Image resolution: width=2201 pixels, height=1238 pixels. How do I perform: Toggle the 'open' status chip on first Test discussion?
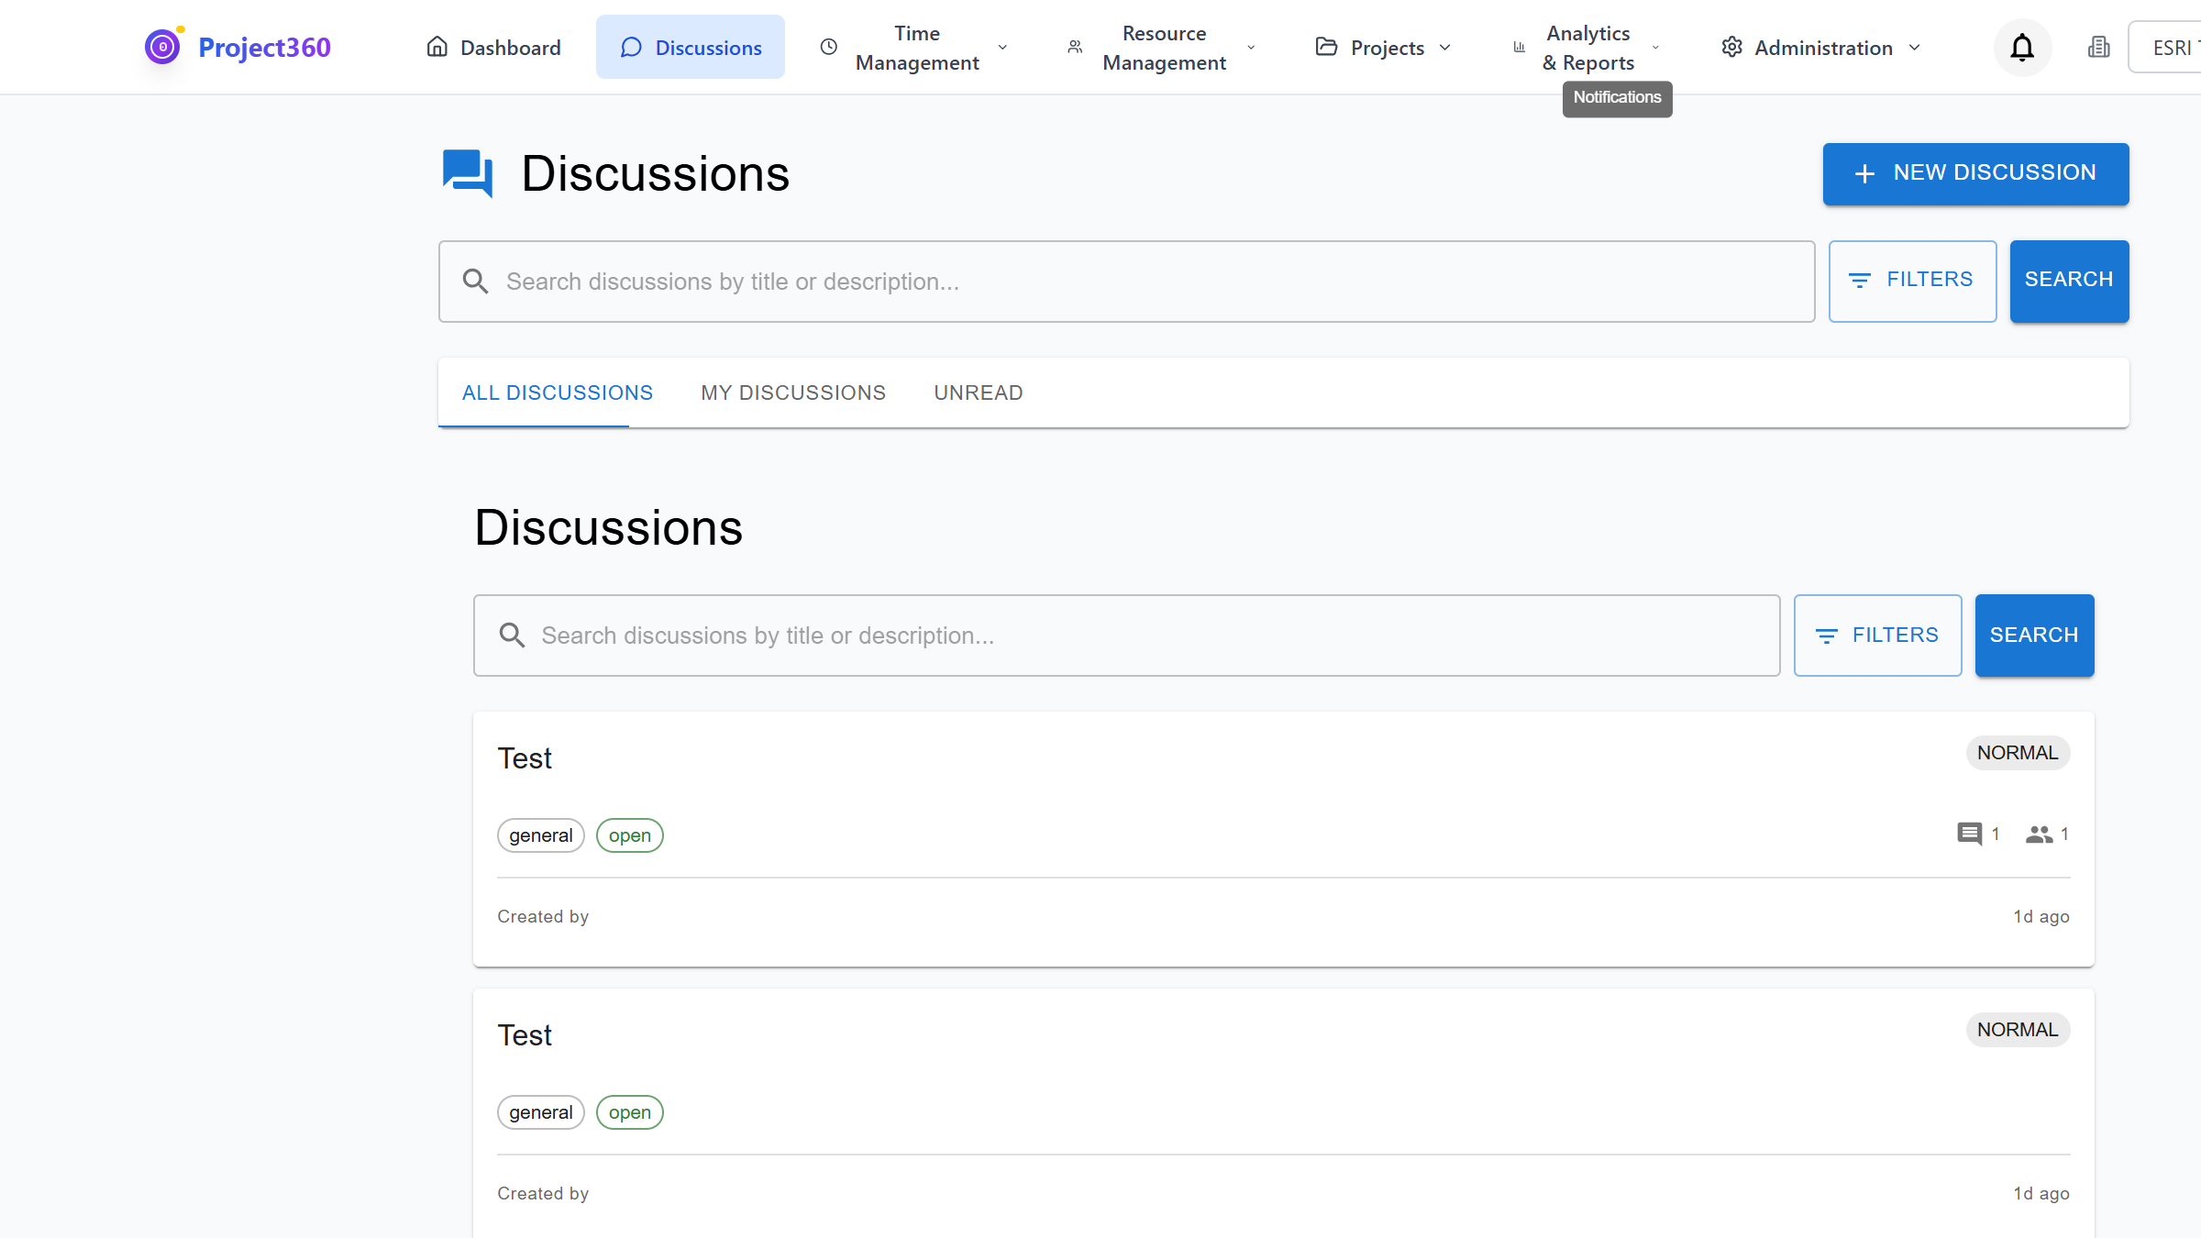coord(629,835)
